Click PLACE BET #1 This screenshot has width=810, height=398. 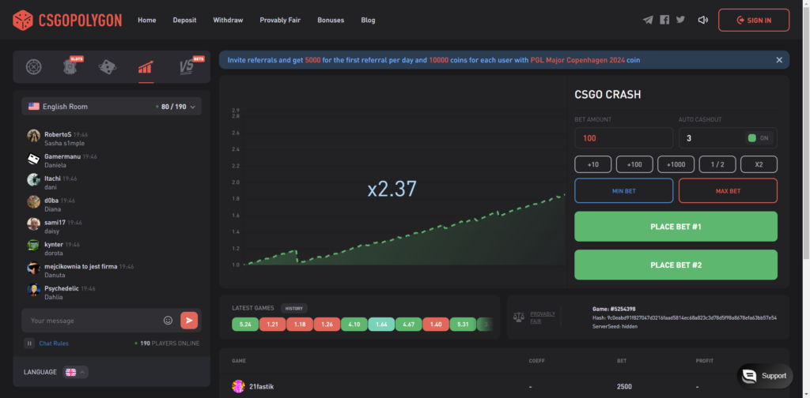tap(676, 227)
